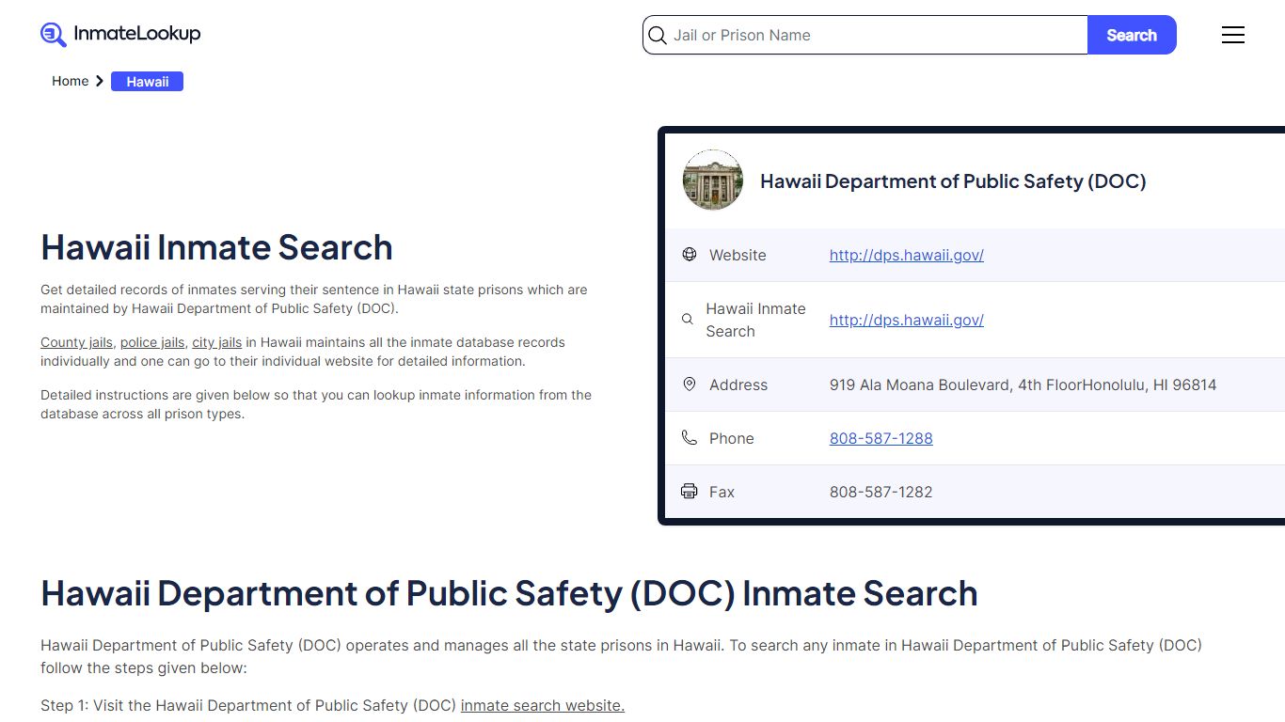Click the fax number 808-587-1282

click(881, 492)
